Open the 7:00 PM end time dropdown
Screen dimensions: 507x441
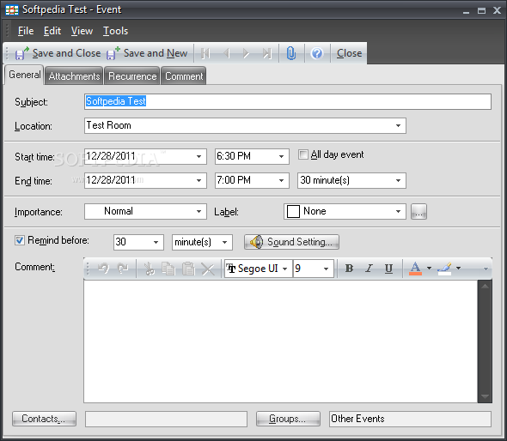(281, 180)
